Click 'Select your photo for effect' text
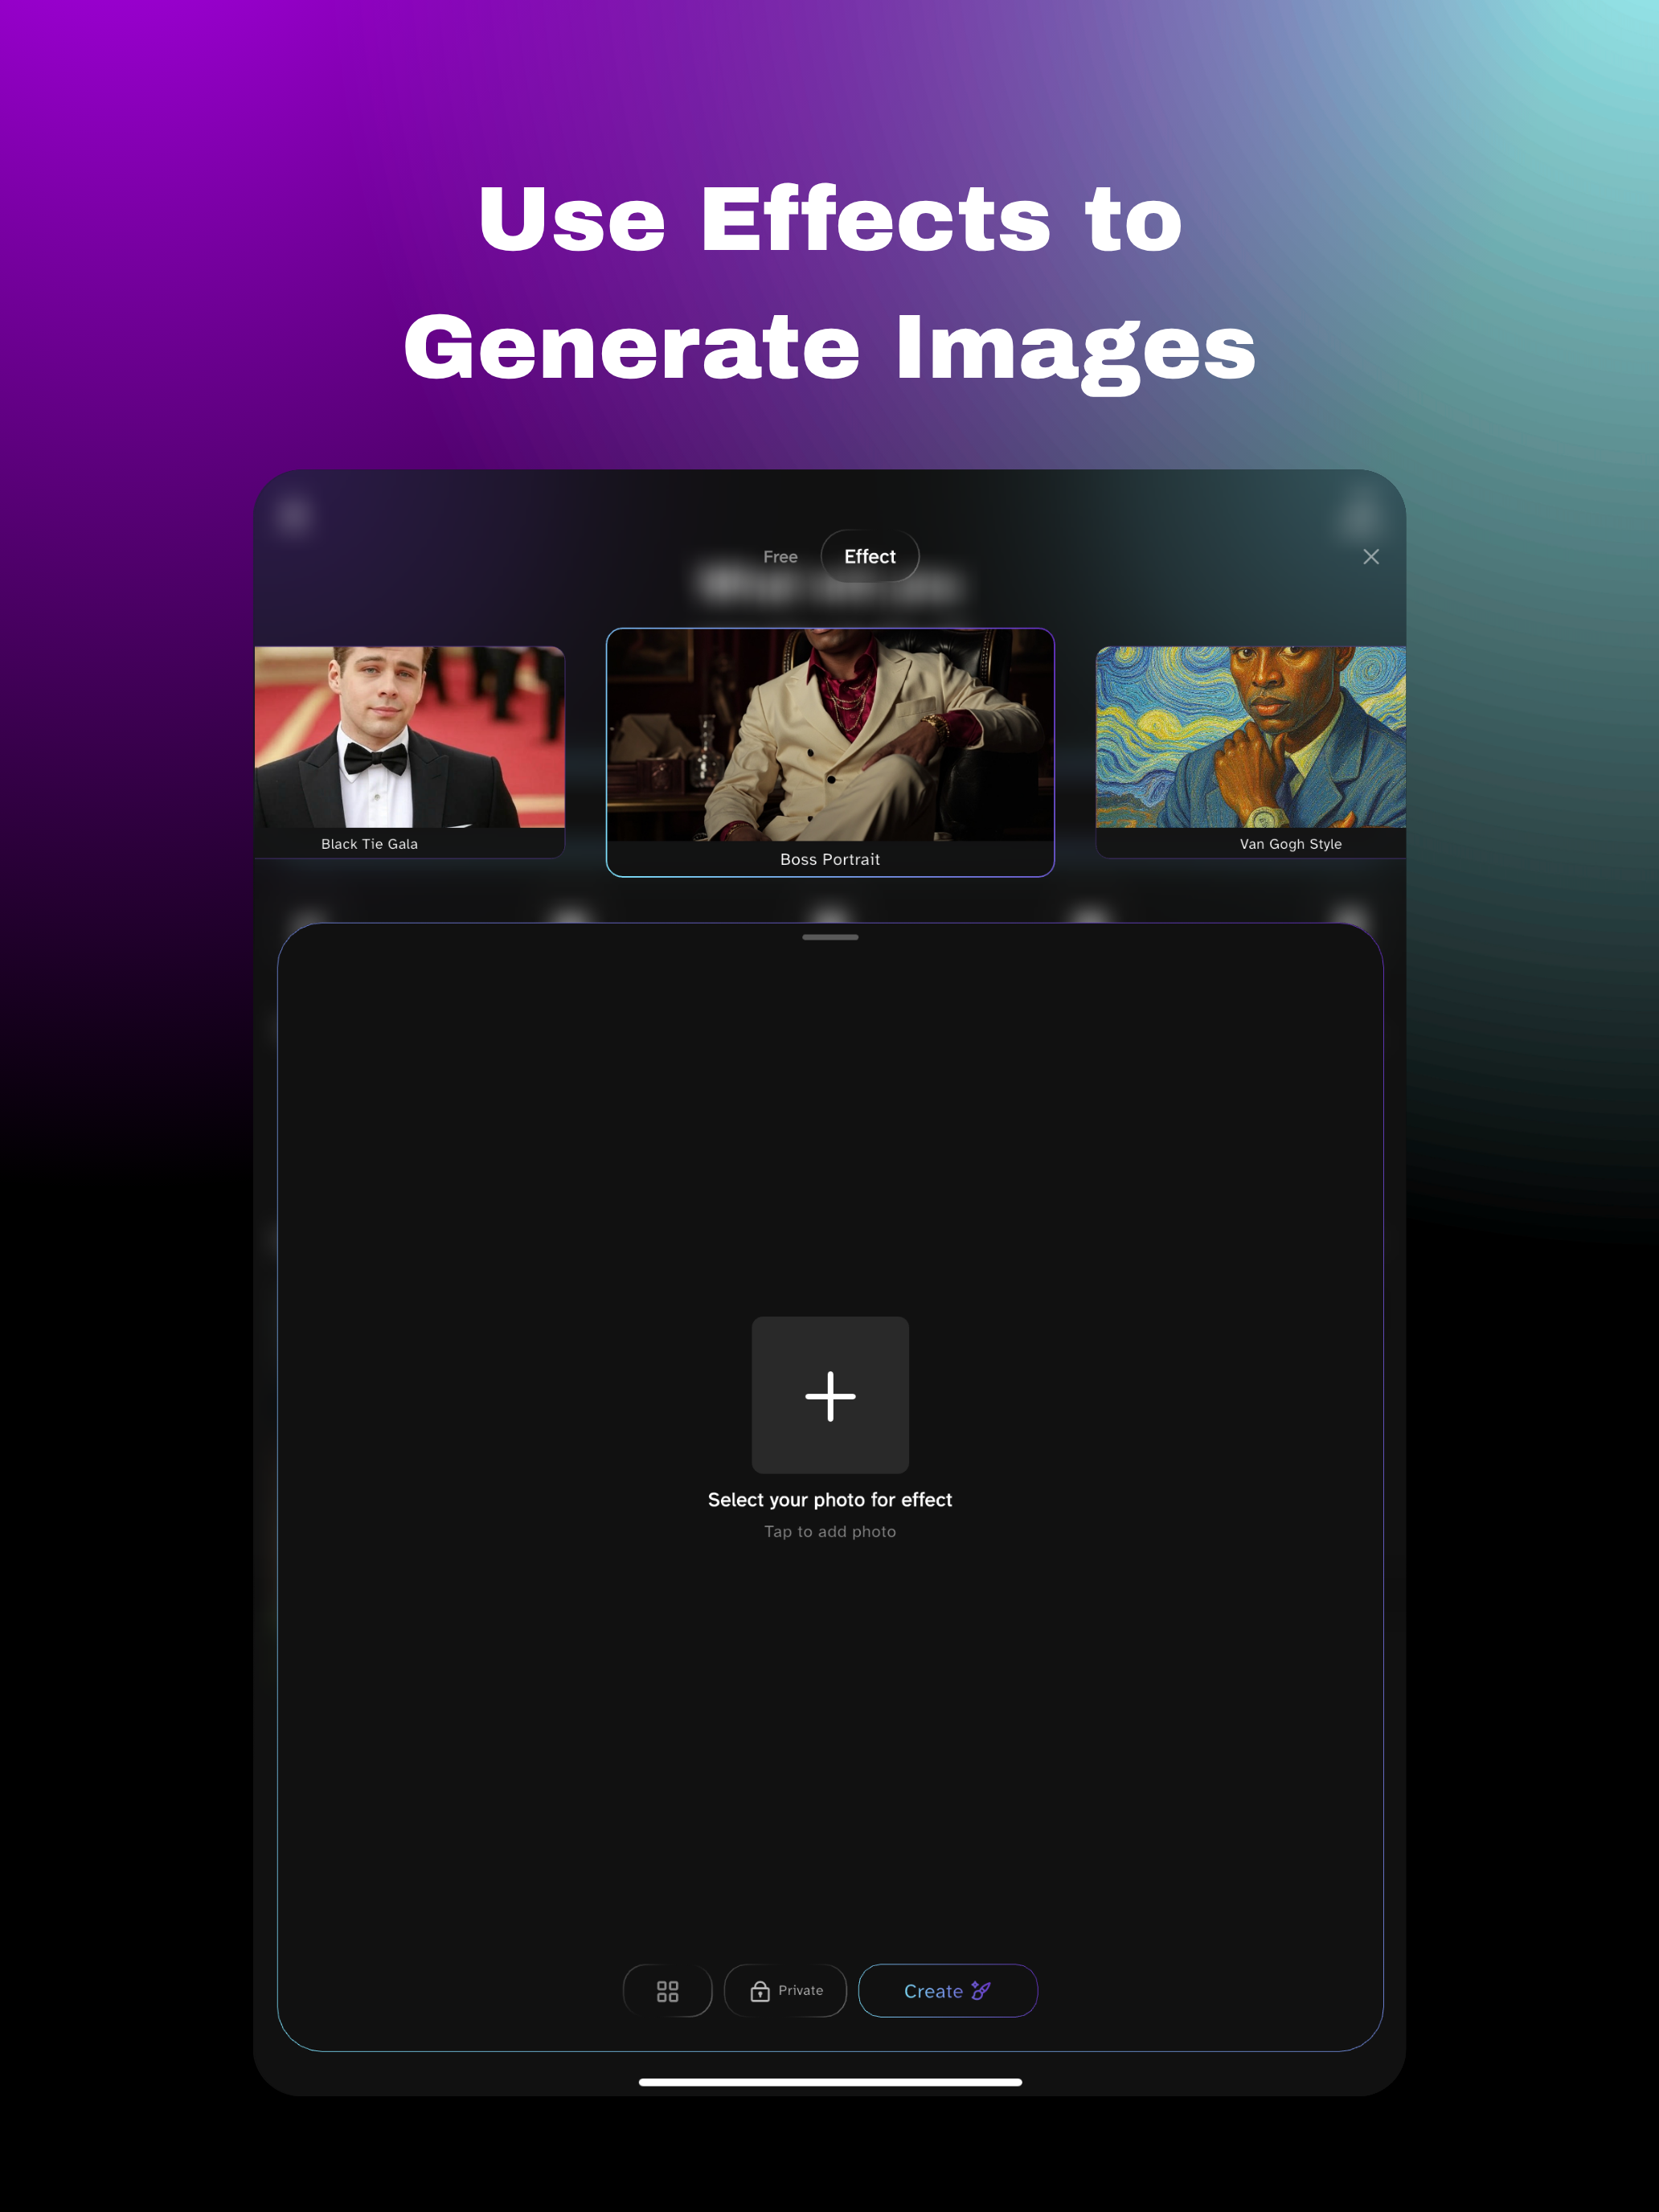Viewport: 1659px width, 2212px height. [830, 1499]
